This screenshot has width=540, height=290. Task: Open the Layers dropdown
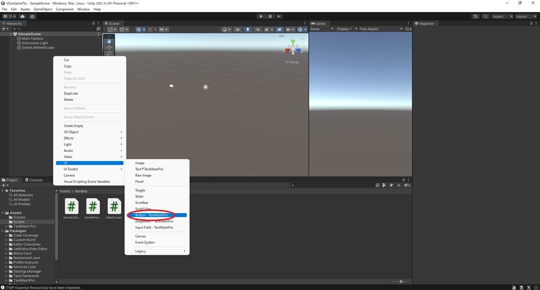(502, 16)
